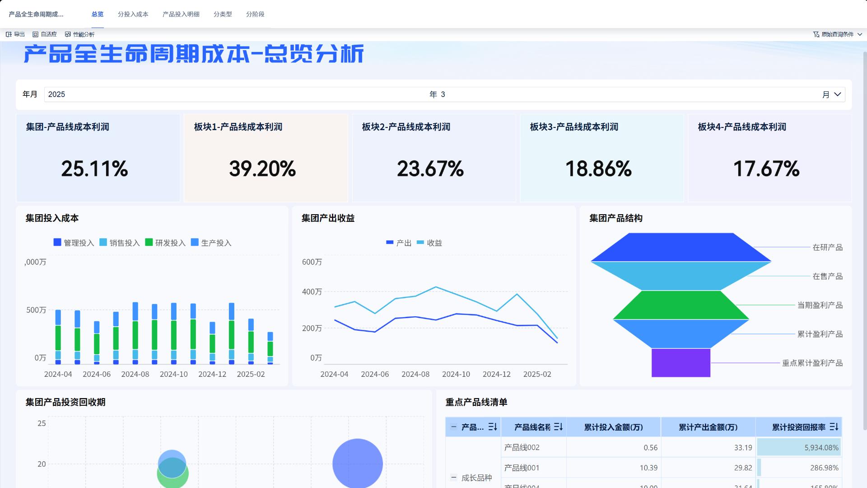867x488 pixels.
Task: Click the 原始查询条件 filter icon
Action: click(816, 33)
